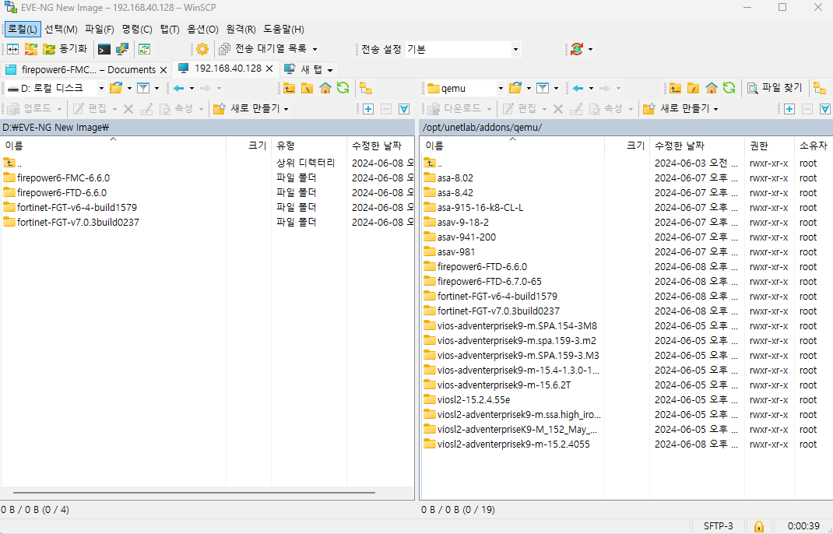The height and width of the screenshot is (534, 833).
Task: Open the 파일(F) menu
Action: click(100, 30)
